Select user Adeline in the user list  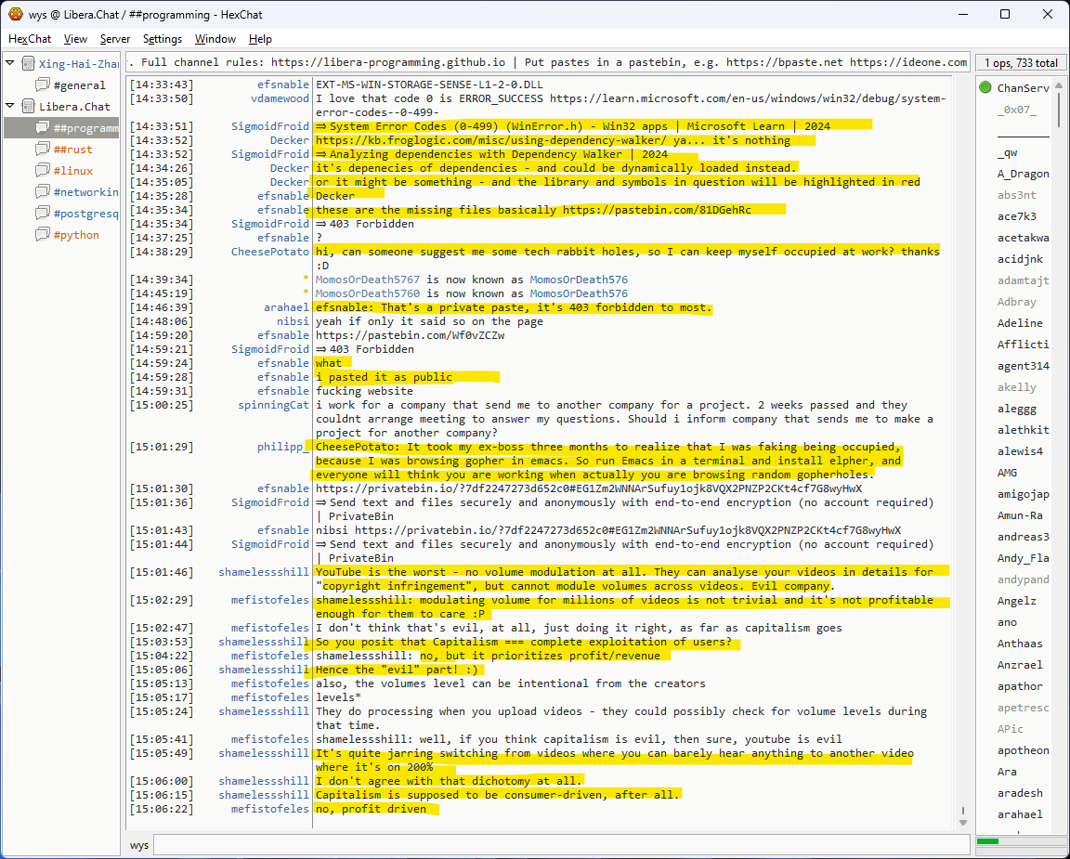[x=1020, y=323]
